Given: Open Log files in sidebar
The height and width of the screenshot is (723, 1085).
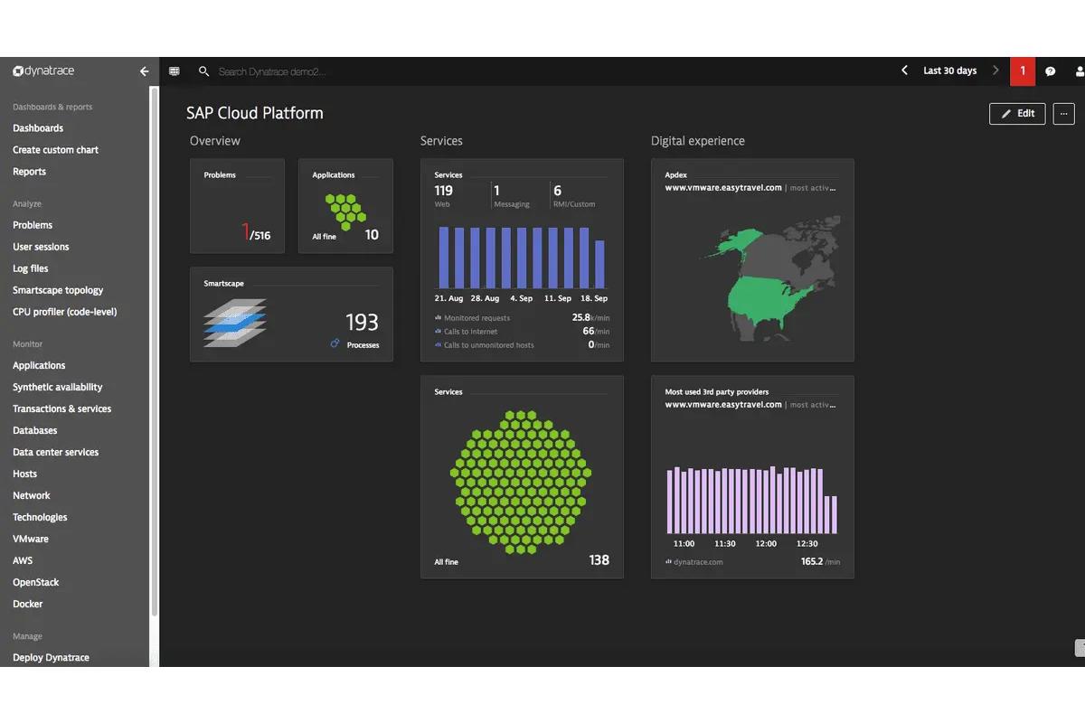Looking at the screenshot, I should (31, 268).
